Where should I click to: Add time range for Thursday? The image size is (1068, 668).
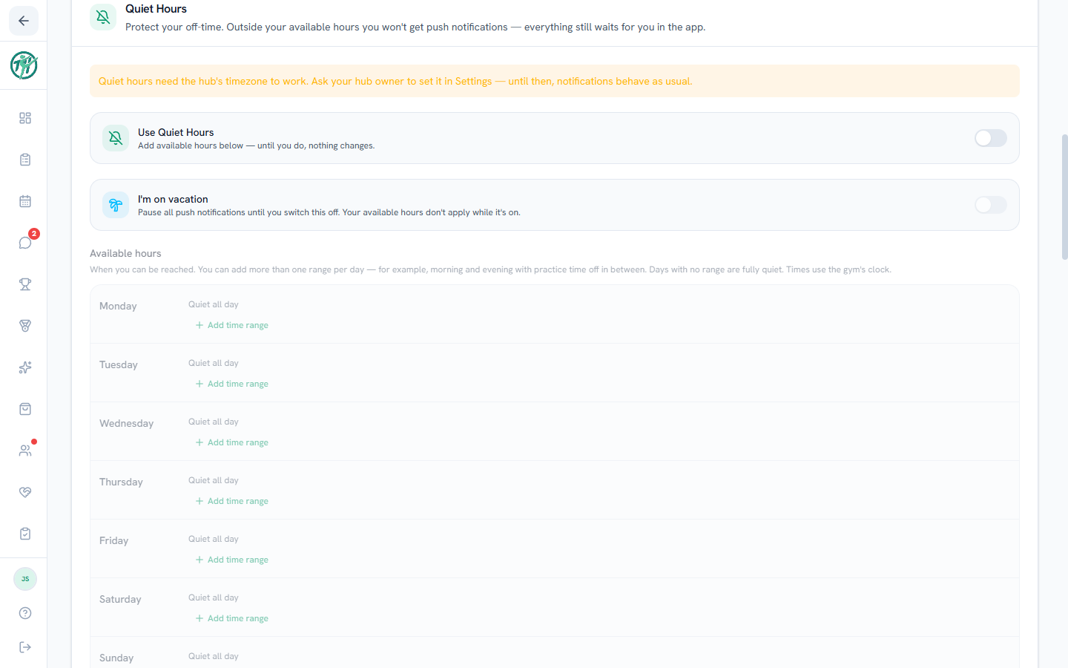click(232, 501)
